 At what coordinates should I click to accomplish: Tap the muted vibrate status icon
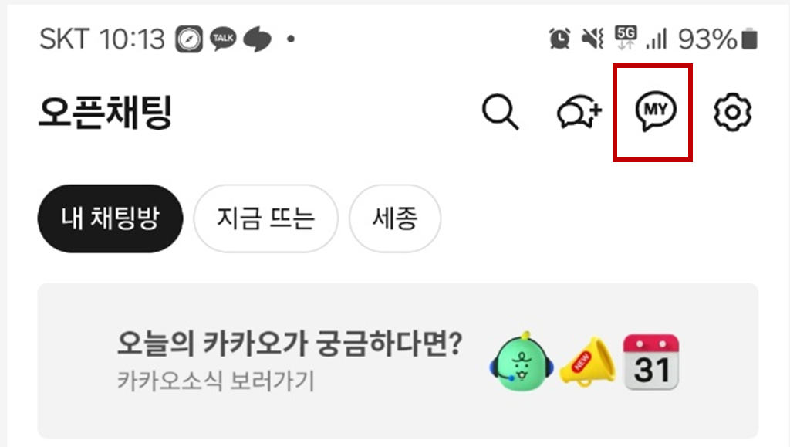tap(592, 39)
